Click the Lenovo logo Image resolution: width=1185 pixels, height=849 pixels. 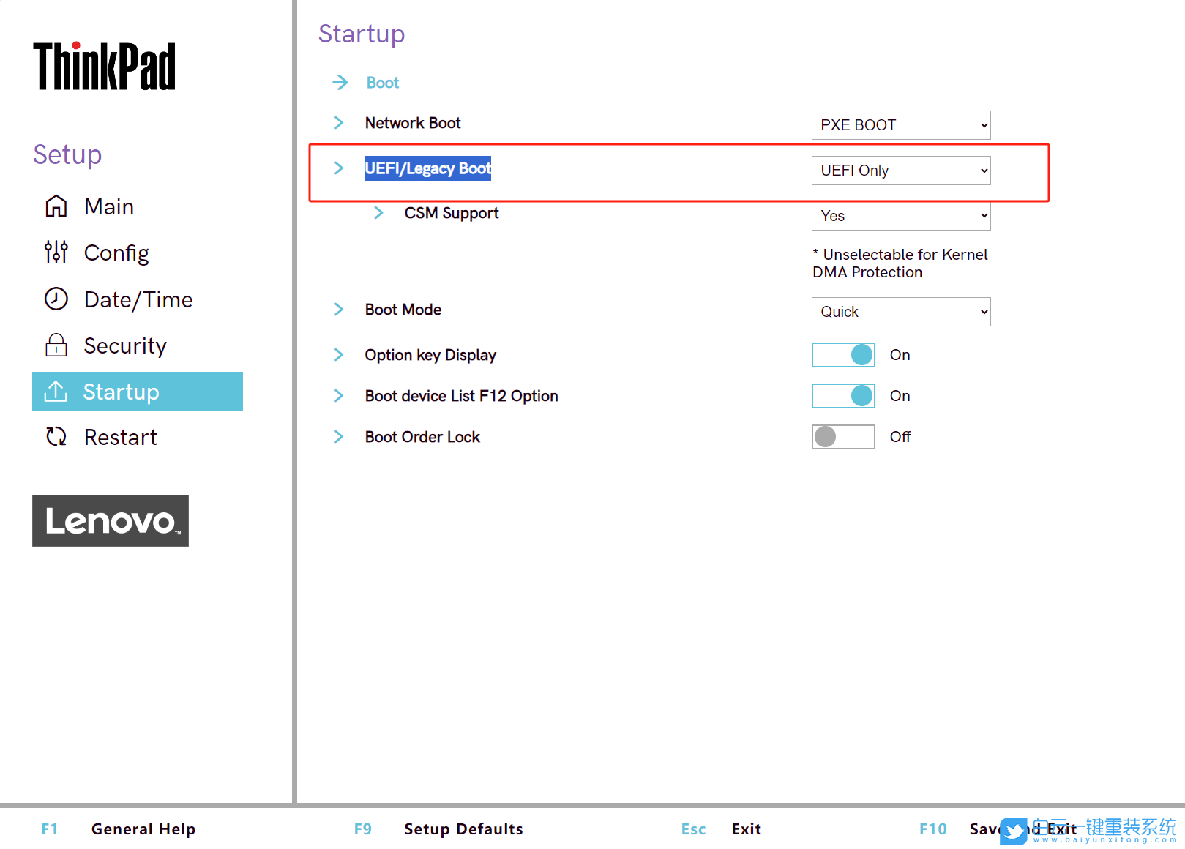[x=111, y=520]
